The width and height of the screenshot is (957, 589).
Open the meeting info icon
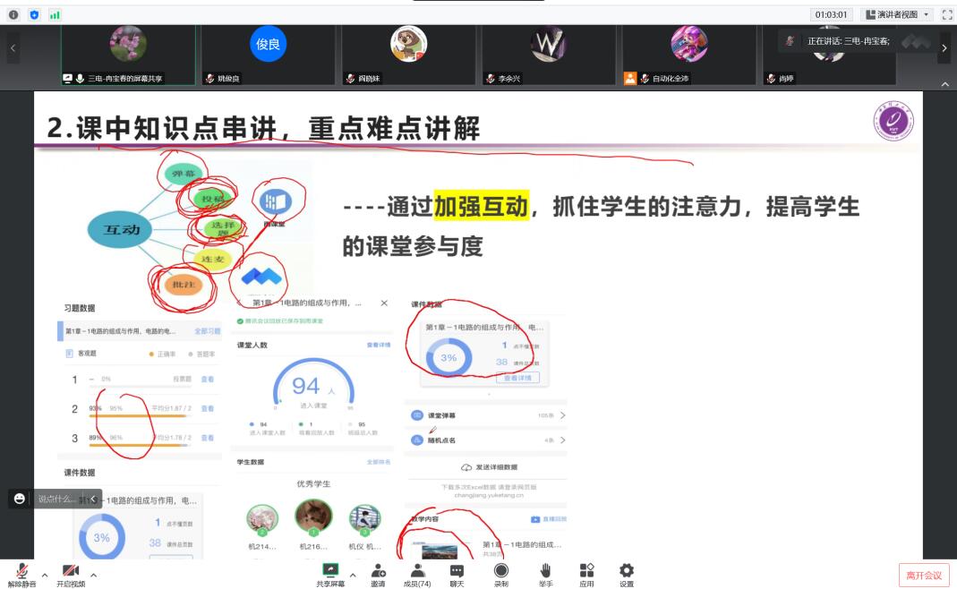click(x=13, y=14)
